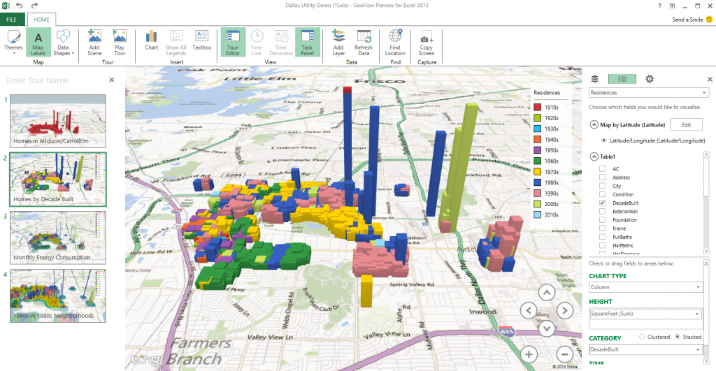The height and width of the screenshot is (371, 716).
Task: Tilt the map down with the arrow
Action: (x=547, y=328)
